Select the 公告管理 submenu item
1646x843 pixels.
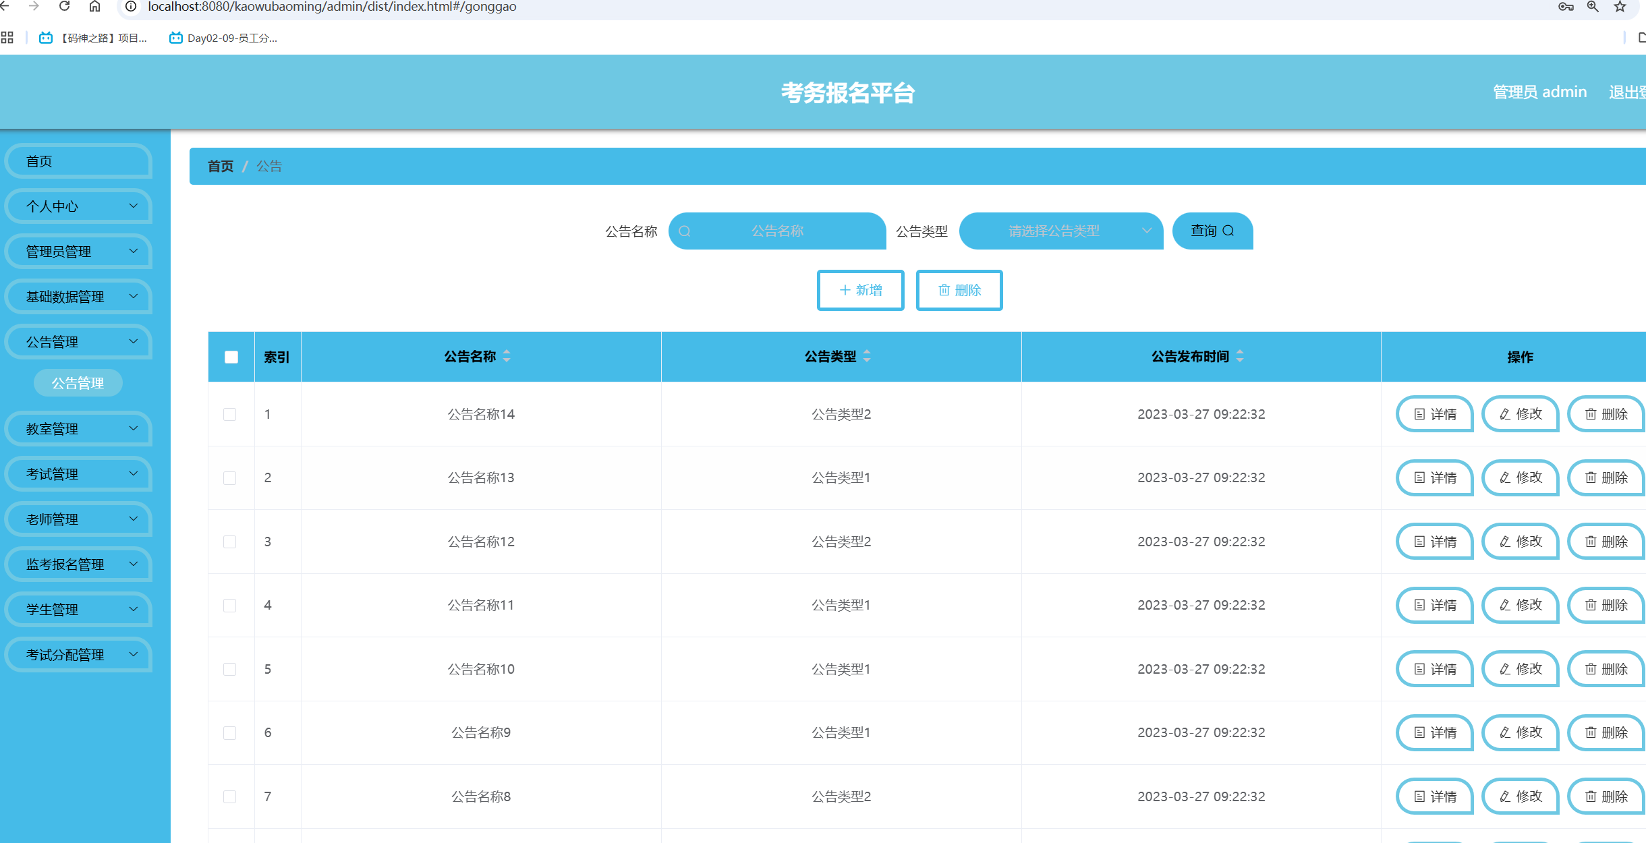pyautogui.click(x=78, y=383)
